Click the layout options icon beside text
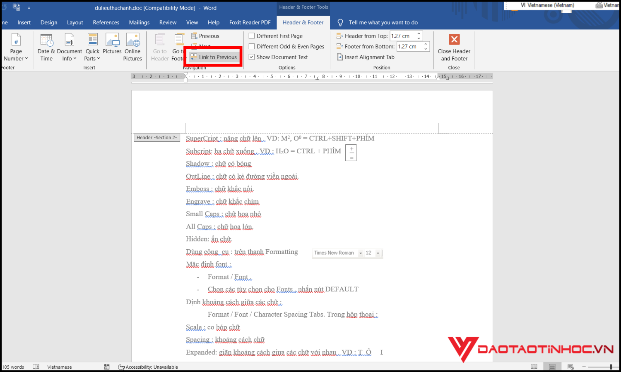Screen dimensions: 621x372 [x=351, y=153]
